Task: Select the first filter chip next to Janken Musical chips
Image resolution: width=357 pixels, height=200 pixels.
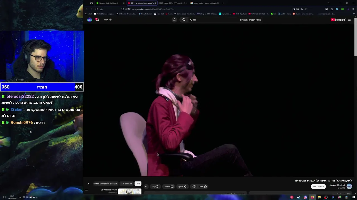Action: [138, 184]
